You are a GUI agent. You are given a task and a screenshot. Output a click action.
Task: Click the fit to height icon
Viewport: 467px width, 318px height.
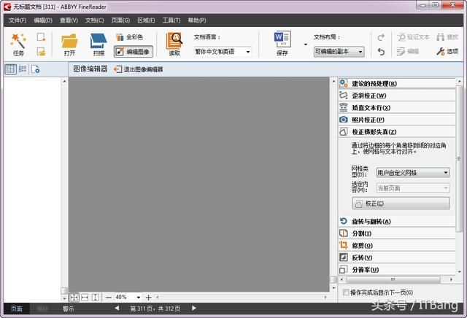click(x=96, y=297)
